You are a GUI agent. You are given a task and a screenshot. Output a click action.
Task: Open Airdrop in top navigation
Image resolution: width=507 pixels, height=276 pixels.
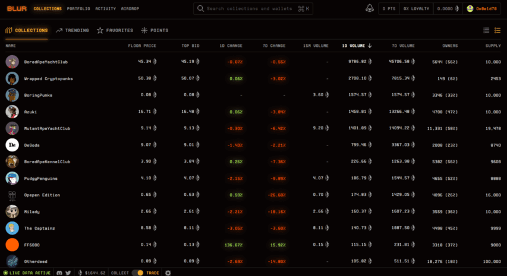pyautogui.click(x=130, y=9)
